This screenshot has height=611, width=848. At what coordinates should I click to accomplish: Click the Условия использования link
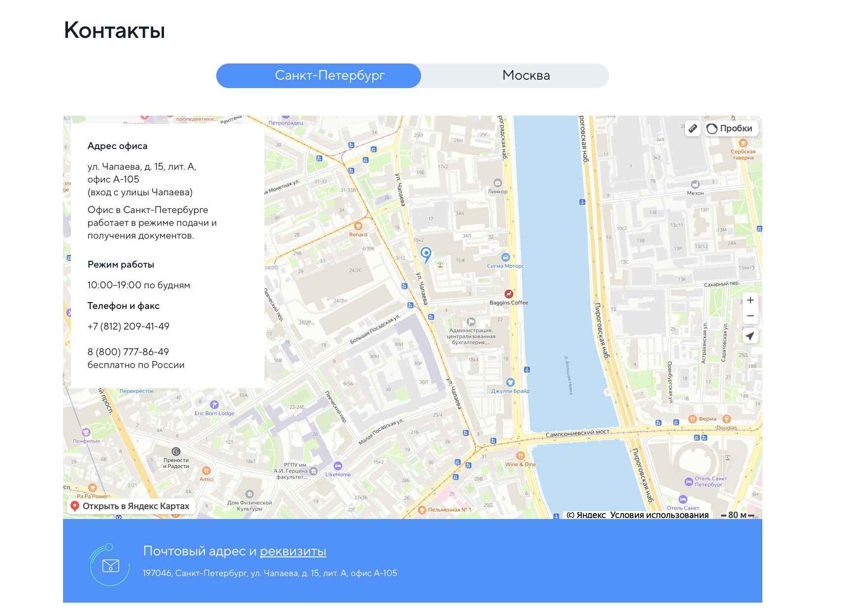[659, 515]
